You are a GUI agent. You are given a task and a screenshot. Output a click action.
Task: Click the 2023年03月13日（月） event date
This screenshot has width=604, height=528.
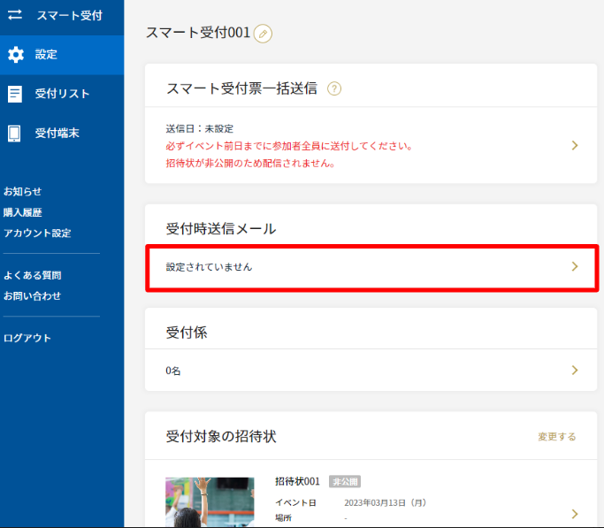tap(386, 502)
